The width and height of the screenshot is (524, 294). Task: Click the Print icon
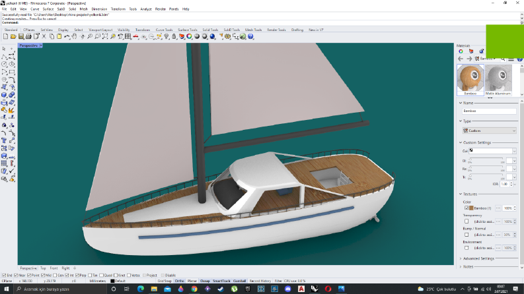[x=28, y=36]
